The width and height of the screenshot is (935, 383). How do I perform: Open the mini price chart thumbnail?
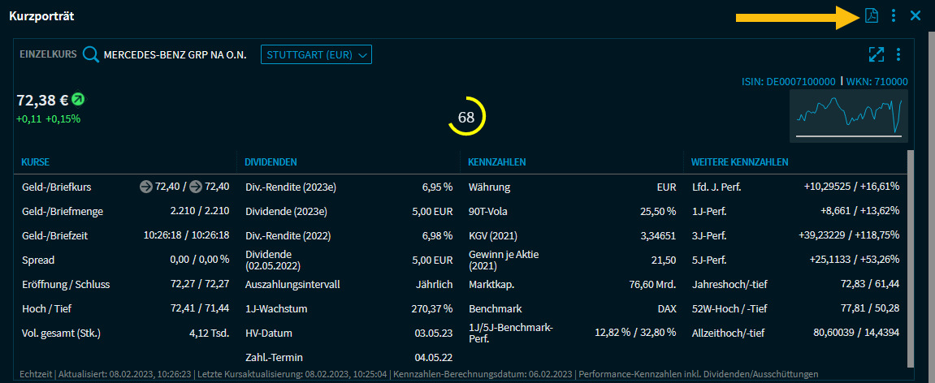849,115
